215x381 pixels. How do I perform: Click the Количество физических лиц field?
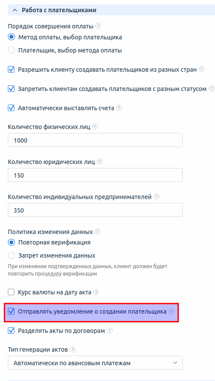[x=95, y=140]
